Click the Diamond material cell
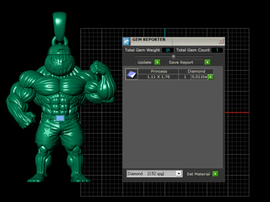The width and height of the screenshot is (270, 202). (196, 71)
